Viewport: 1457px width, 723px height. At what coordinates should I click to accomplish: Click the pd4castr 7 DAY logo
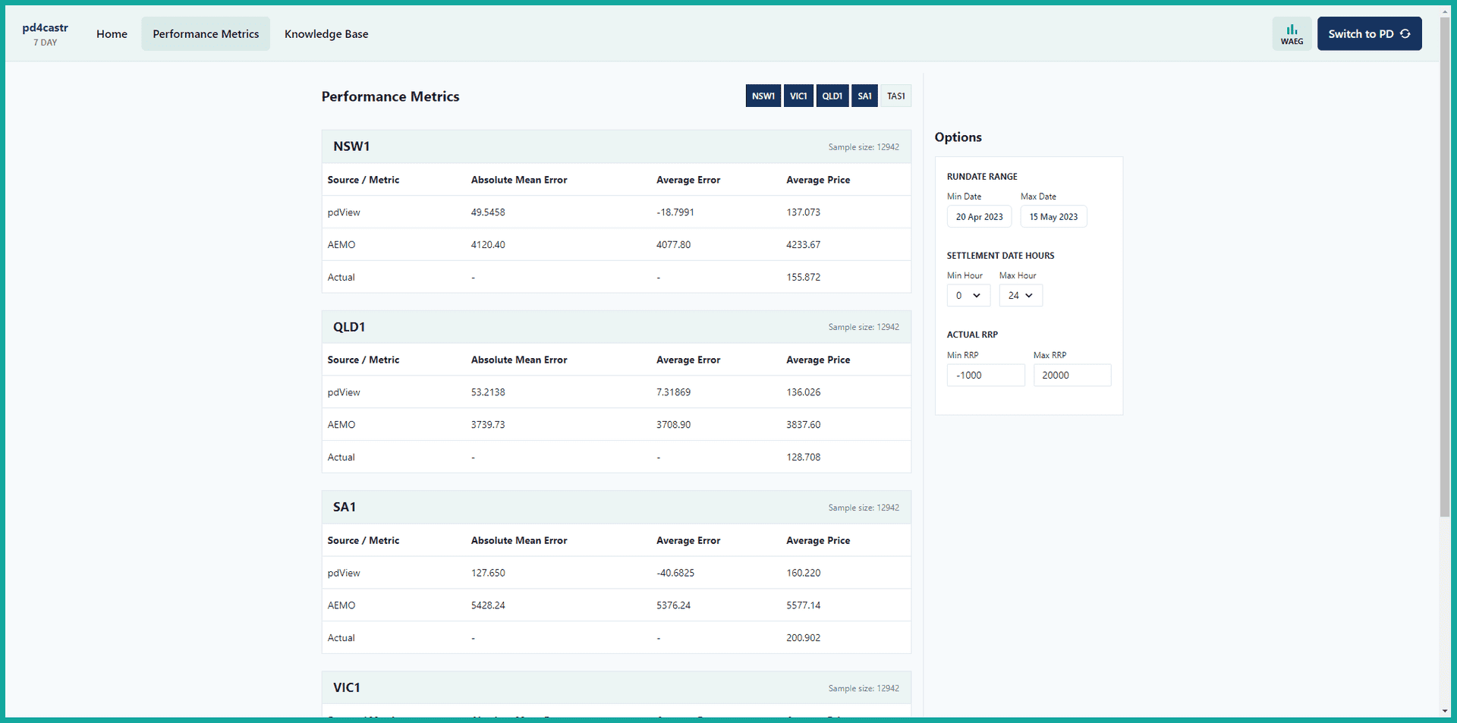[46, 34]
